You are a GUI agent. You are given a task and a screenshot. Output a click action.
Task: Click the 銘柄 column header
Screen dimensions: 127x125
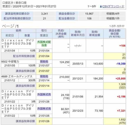19,31
